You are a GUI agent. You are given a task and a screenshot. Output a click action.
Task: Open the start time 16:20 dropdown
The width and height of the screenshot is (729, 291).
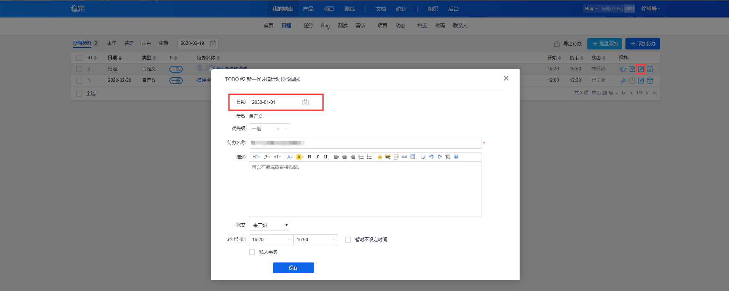(x=271, y=240)
